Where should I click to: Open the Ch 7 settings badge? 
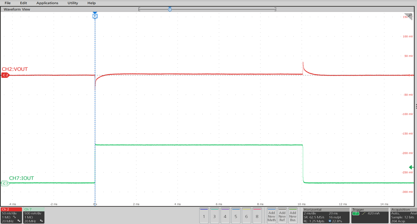(34, 215)
